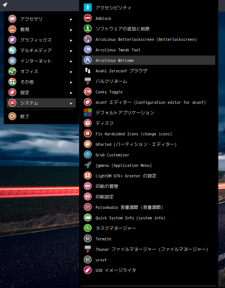The image size is (225, 288).
Task: Open LightDM GTK+ Greeter の設定
Action: pos(148,176)
